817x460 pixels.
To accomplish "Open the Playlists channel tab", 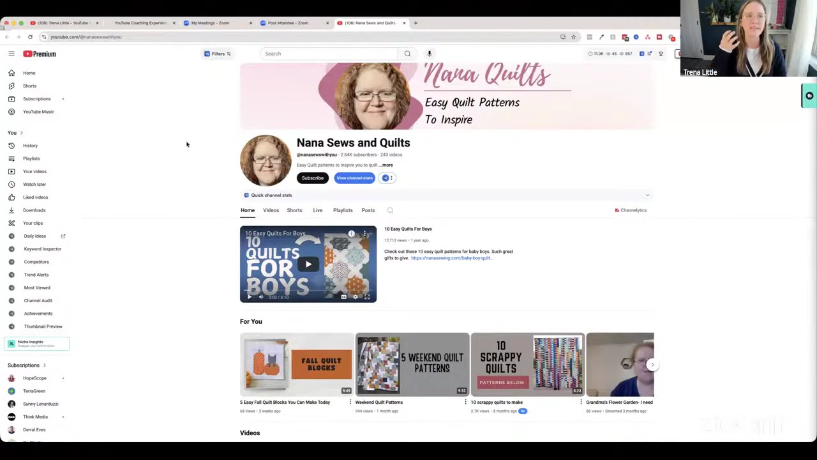I will click(x=343, y=210).
